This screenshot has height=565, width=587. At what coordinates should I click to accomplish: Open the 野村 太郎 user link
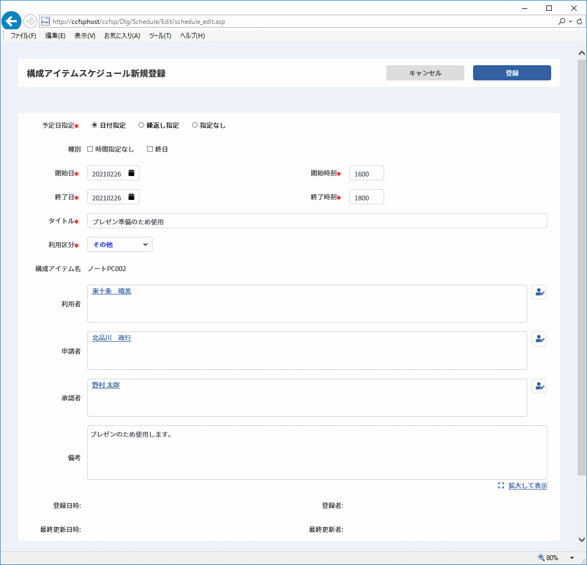[106, 385]
